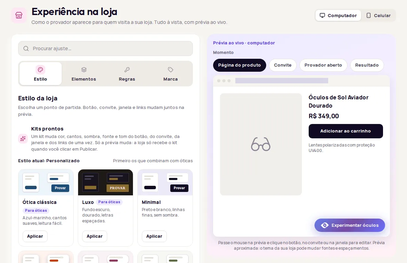Click the Para óticas badge under Ótica clássica

(36, 210)
